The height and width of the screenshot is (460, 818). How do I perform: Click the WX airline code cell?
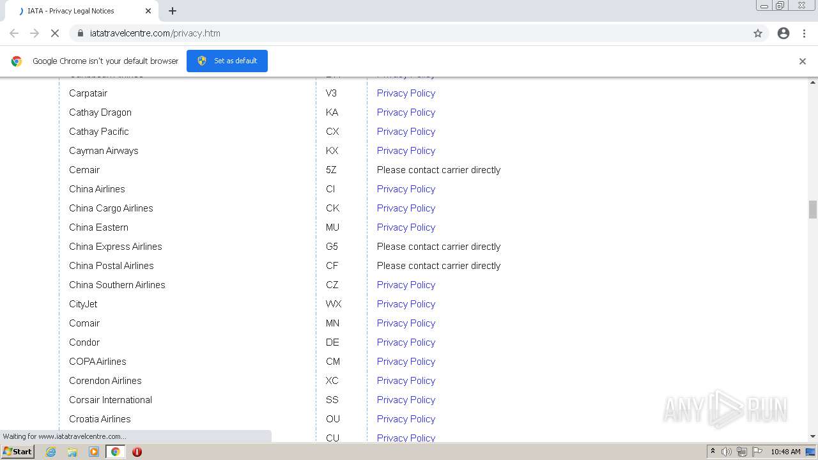click(334, 304)
